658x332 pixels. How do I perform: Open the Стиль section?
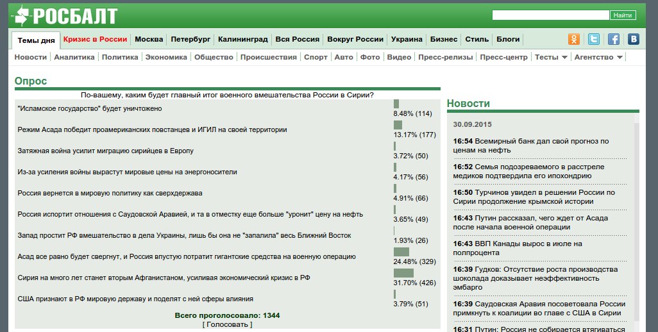pyautogui.click(x=477, y=39)
